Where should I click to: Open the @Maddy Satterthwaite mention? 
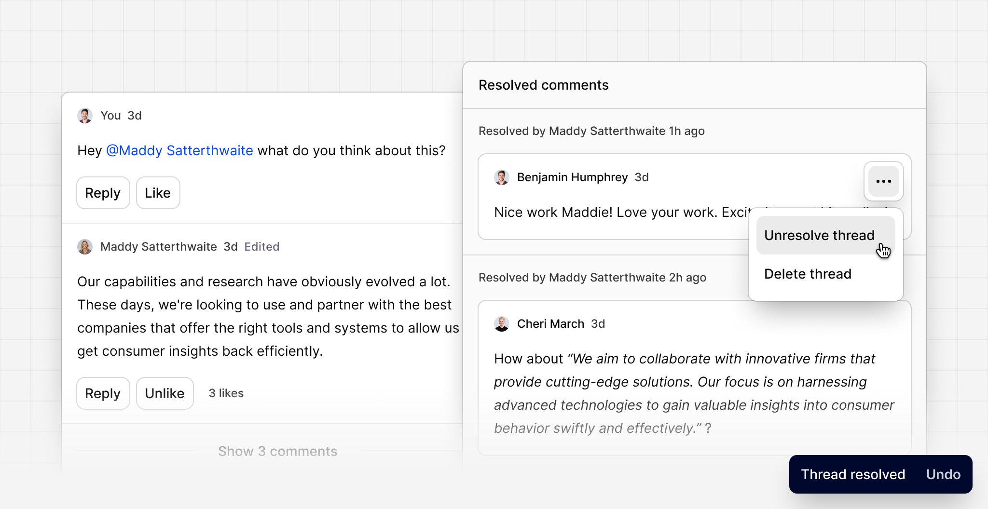pos(179,150)
